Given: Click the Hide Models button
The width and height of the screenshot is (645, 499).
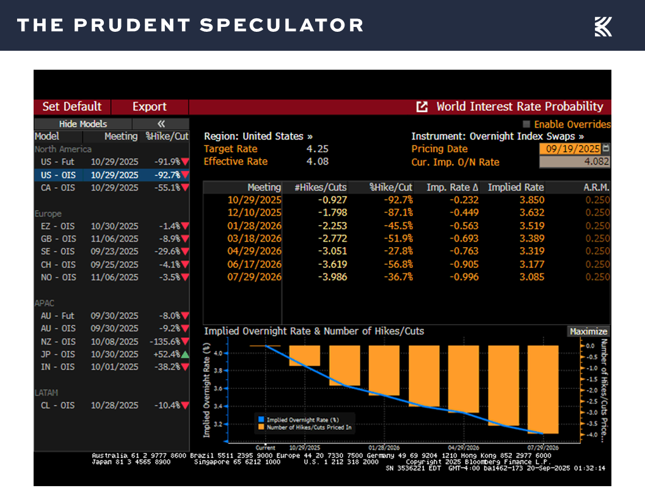Looking at the screenshot, I should 83,124.
